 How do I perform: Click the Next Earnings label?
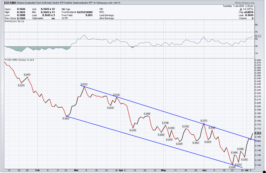tap(107, 18)
